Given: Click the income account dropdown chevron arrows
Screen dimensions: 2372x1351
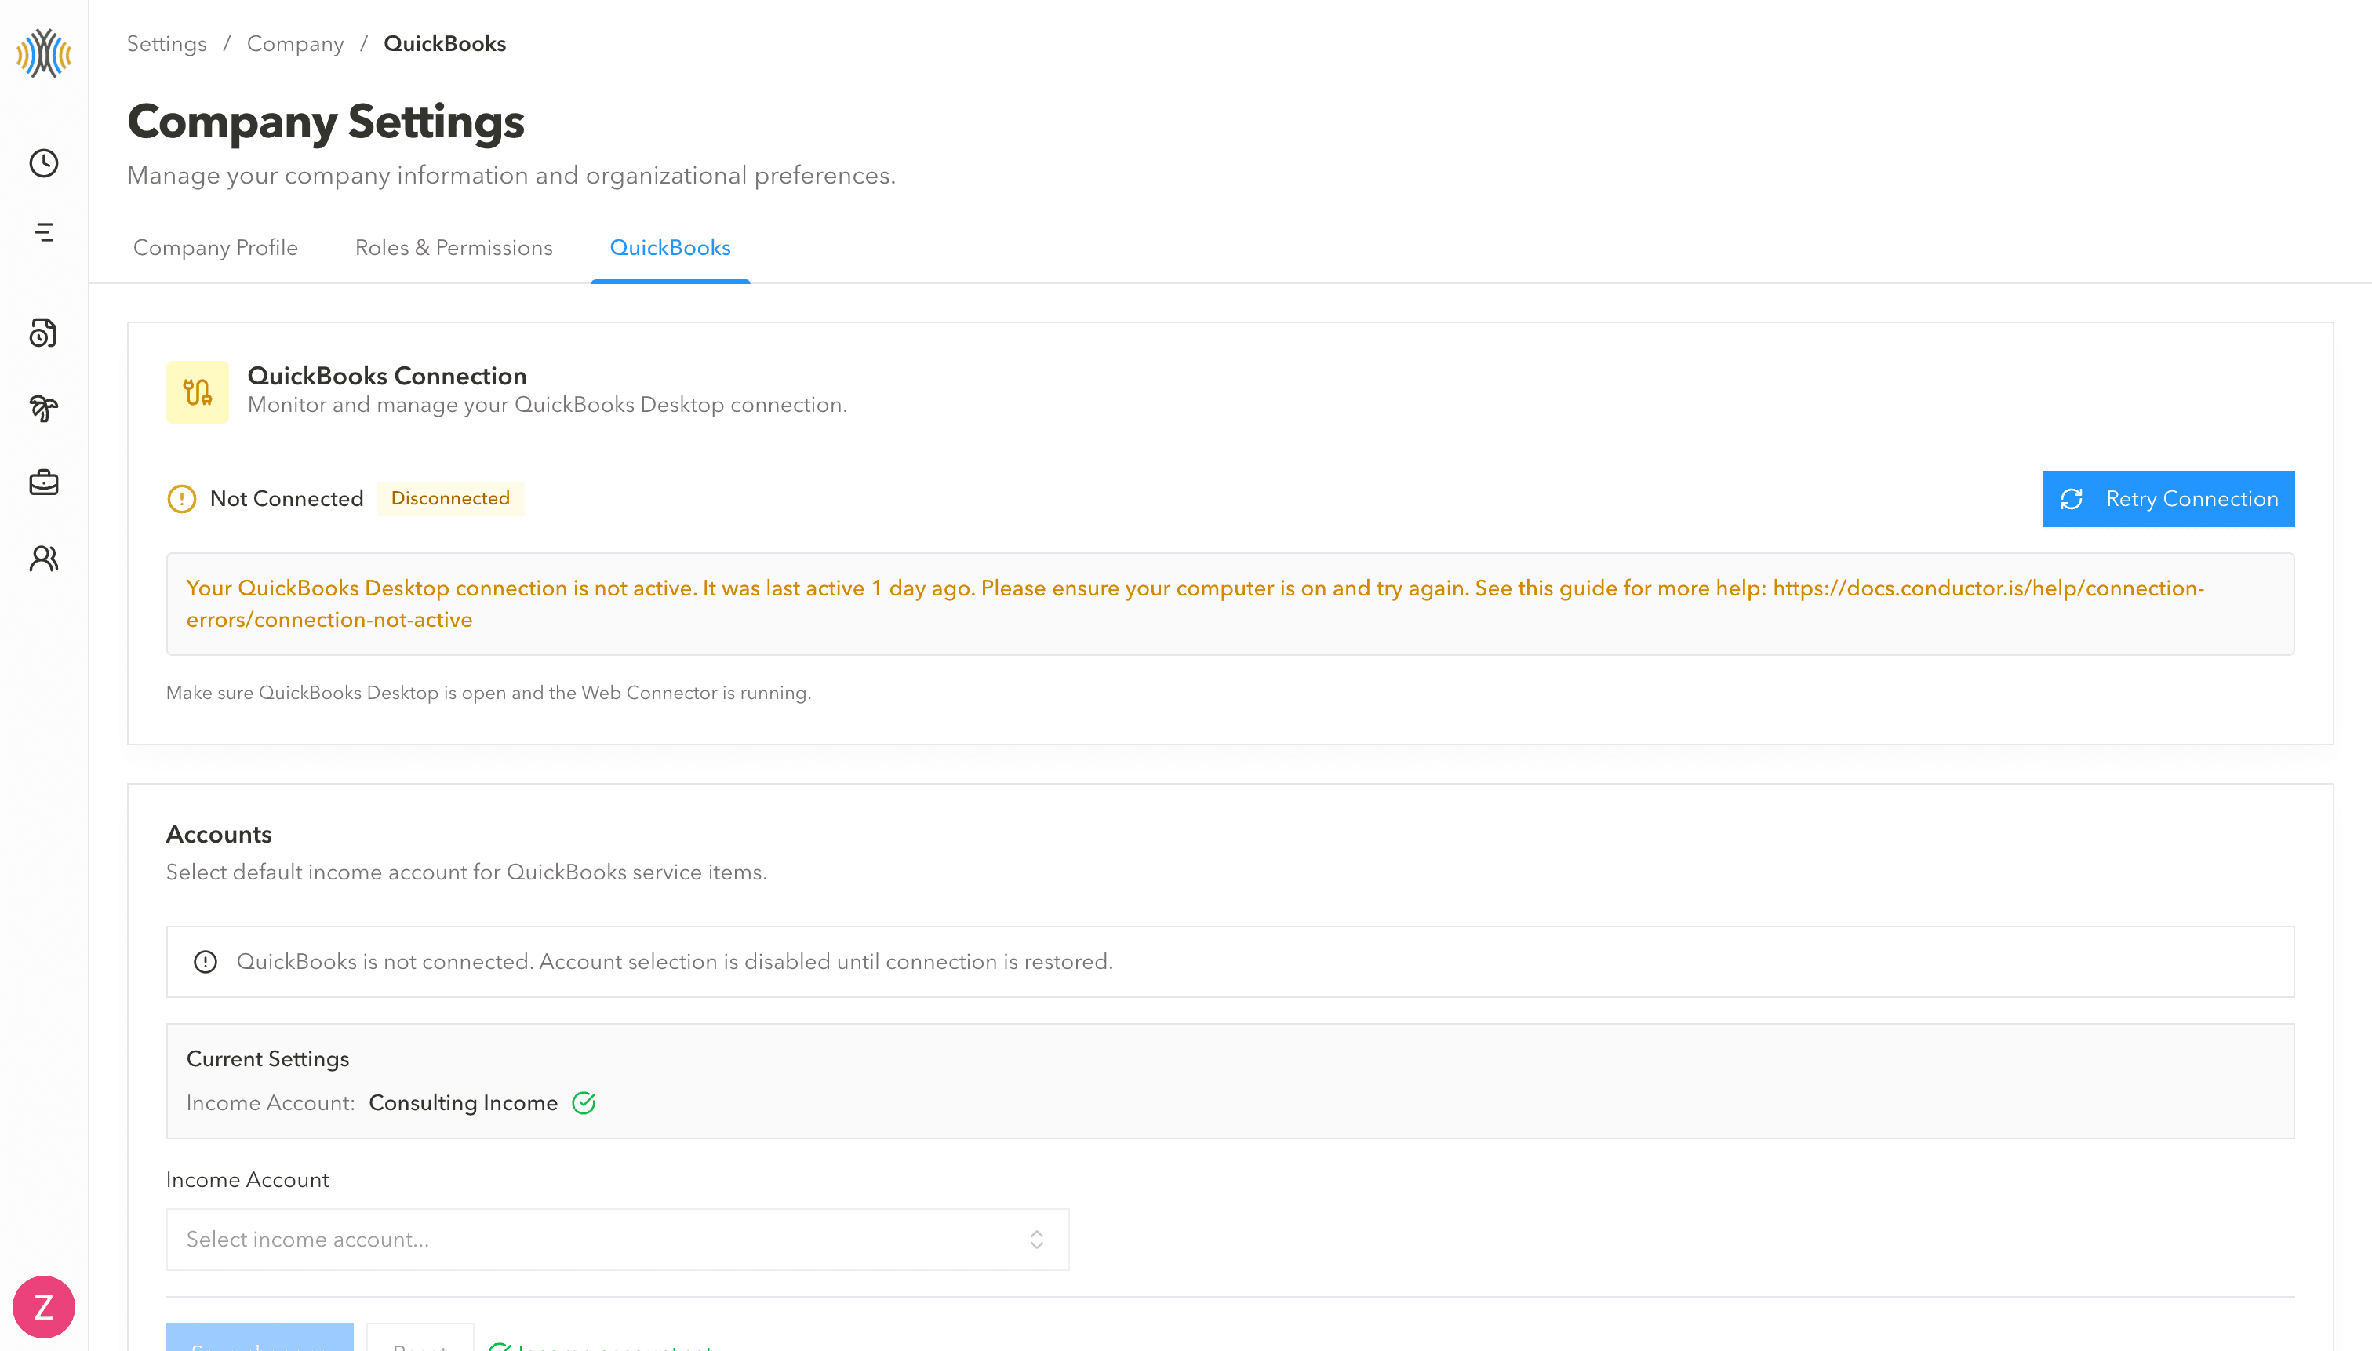Looking at the screenshot, I should 1036,1239.
